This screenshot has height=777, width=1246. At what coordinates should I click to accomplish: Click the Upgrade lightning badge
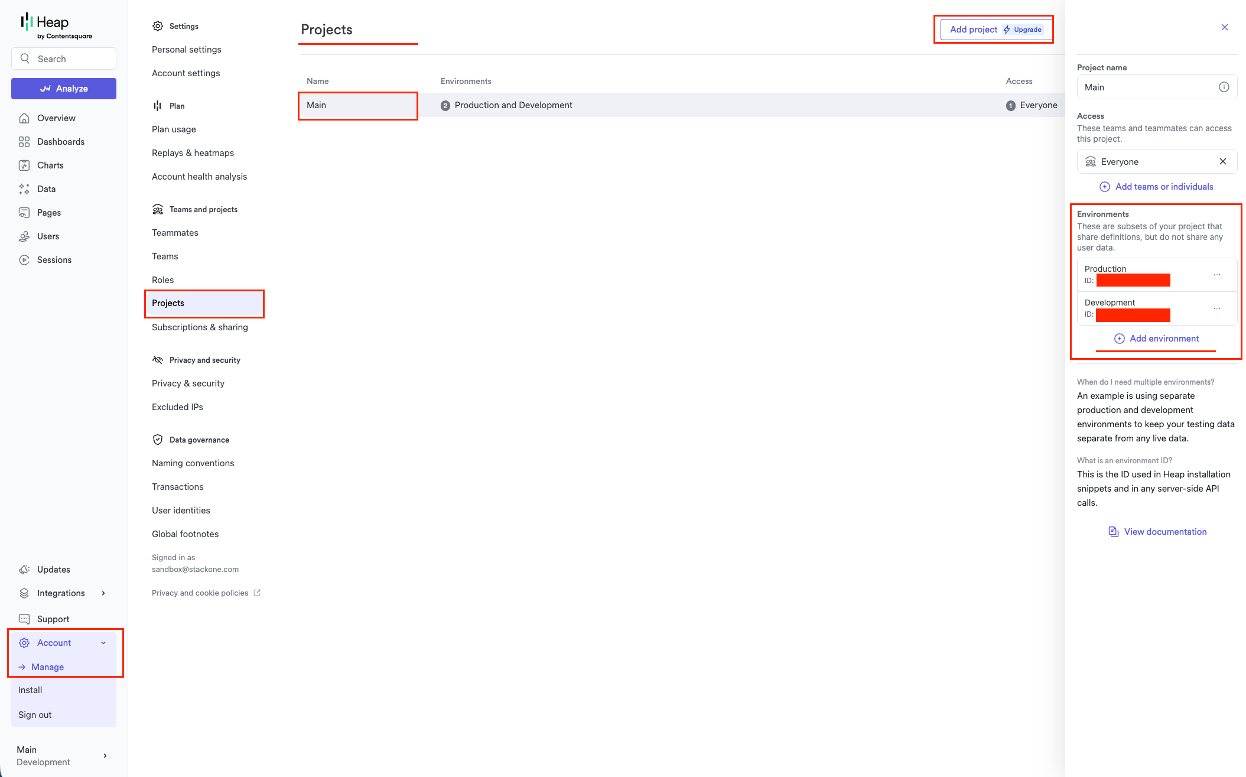tap(1023, 30)
